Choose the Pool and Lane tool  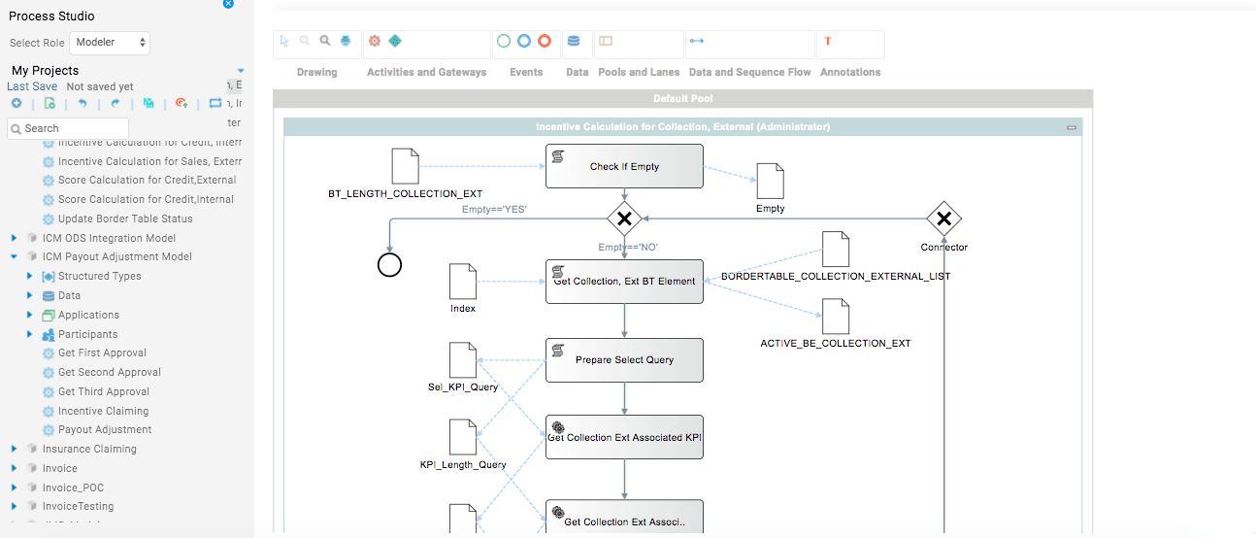(606, 41)
